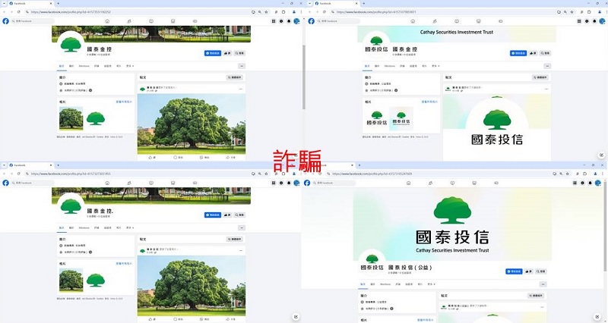Switch to 相片 tab on top-left 國泰金控 page
The height and width of the screenshot is (323, 608).
point(119,66)
